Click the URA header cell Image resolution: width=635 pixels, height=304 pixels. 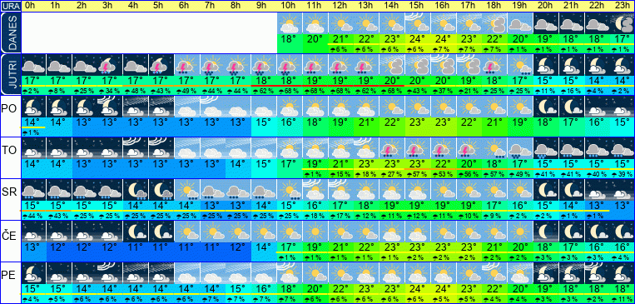coord(10,6)
